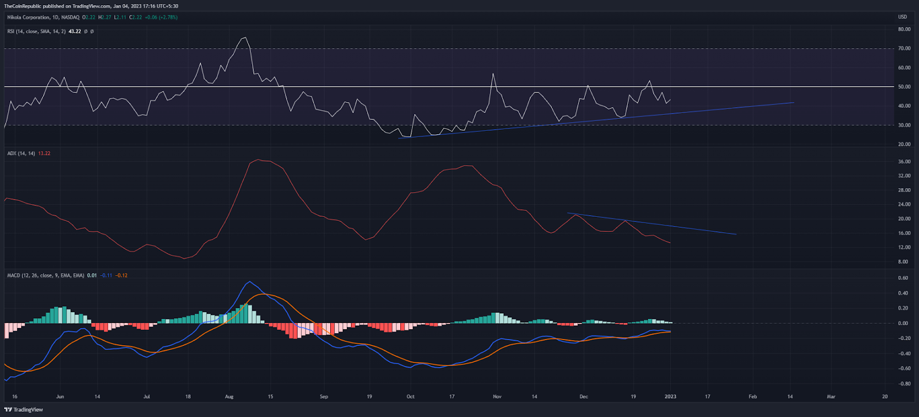Screen dimensions: 919x417
Task: Click the 'MACD (12, 26, close, 9, EMA, EMA)' label
Action: 46,276
